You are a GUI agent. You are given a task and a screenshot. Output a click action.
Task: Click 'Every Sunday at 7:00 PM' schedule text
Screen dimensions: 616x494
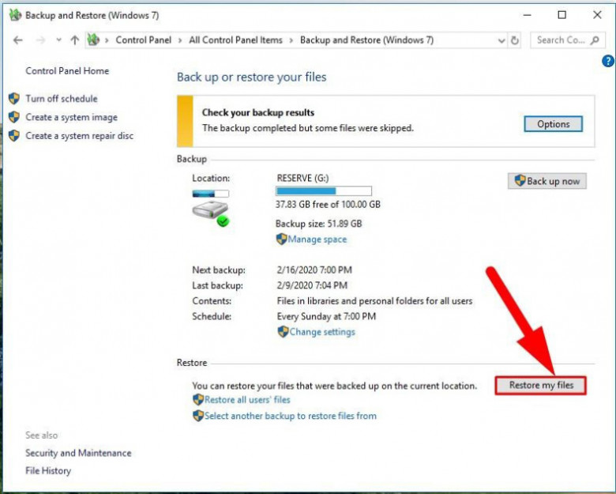tap(326, 317)
